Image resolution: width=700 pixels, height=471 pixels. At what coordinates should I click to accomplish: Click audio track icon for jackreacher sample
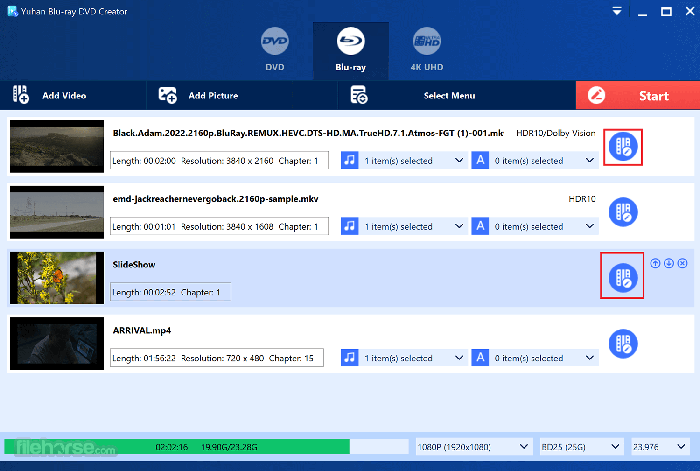350,226
